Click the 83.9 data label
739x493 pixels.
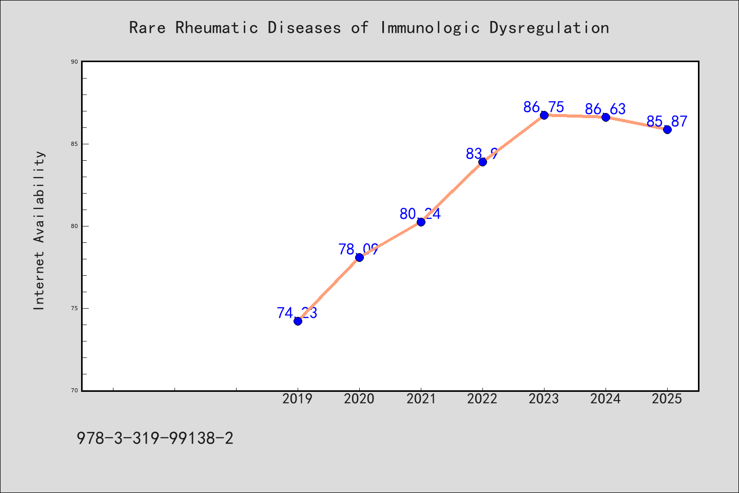click(x=482, y=154)
